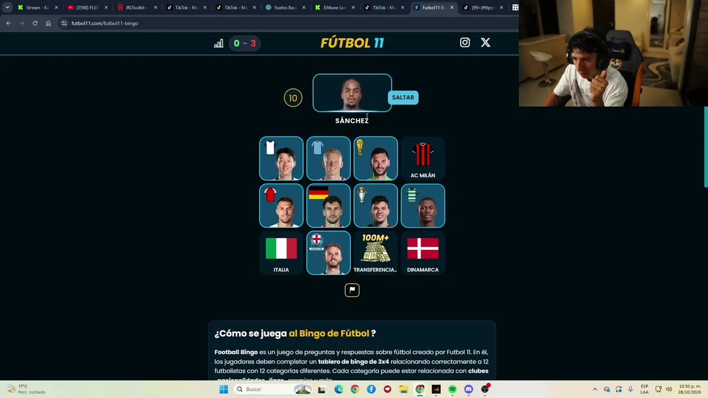The image size is (708, 398).
Task: Click the FÚTBOL 11 logo
Action: (x=352, y=43)
